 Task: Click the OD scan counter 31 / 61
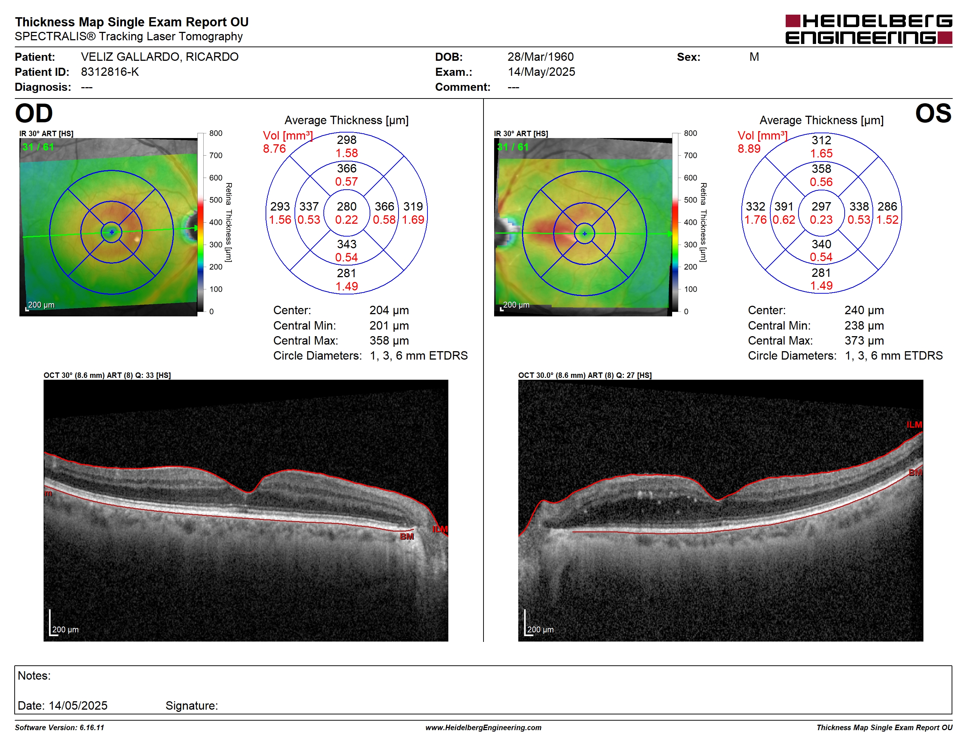click(38, 147)
